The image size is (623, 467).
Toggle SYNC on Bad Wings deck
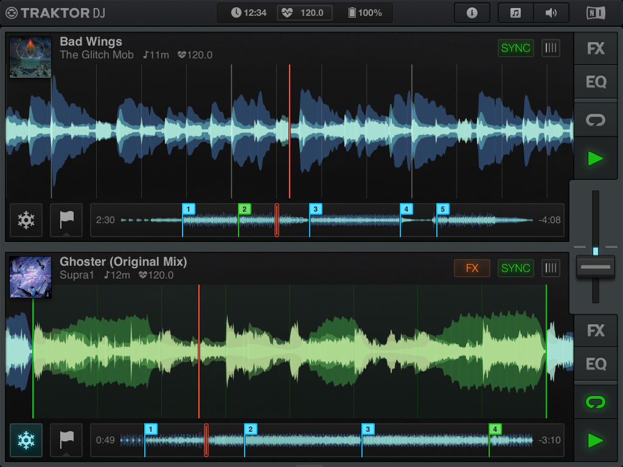515,48
